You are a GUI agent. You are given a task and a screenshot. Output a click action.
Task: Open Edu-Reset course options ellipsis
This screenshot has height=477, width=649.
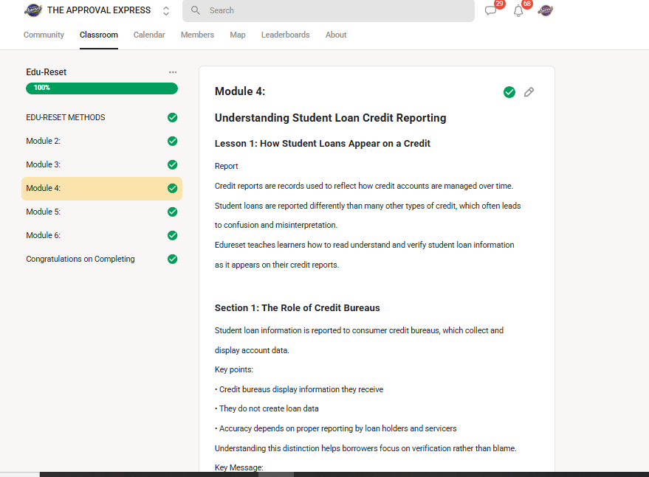(173, 72)
